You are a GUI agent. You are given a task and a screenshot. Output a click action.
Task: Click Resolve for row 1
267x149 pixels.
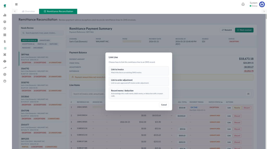[237, 108]
